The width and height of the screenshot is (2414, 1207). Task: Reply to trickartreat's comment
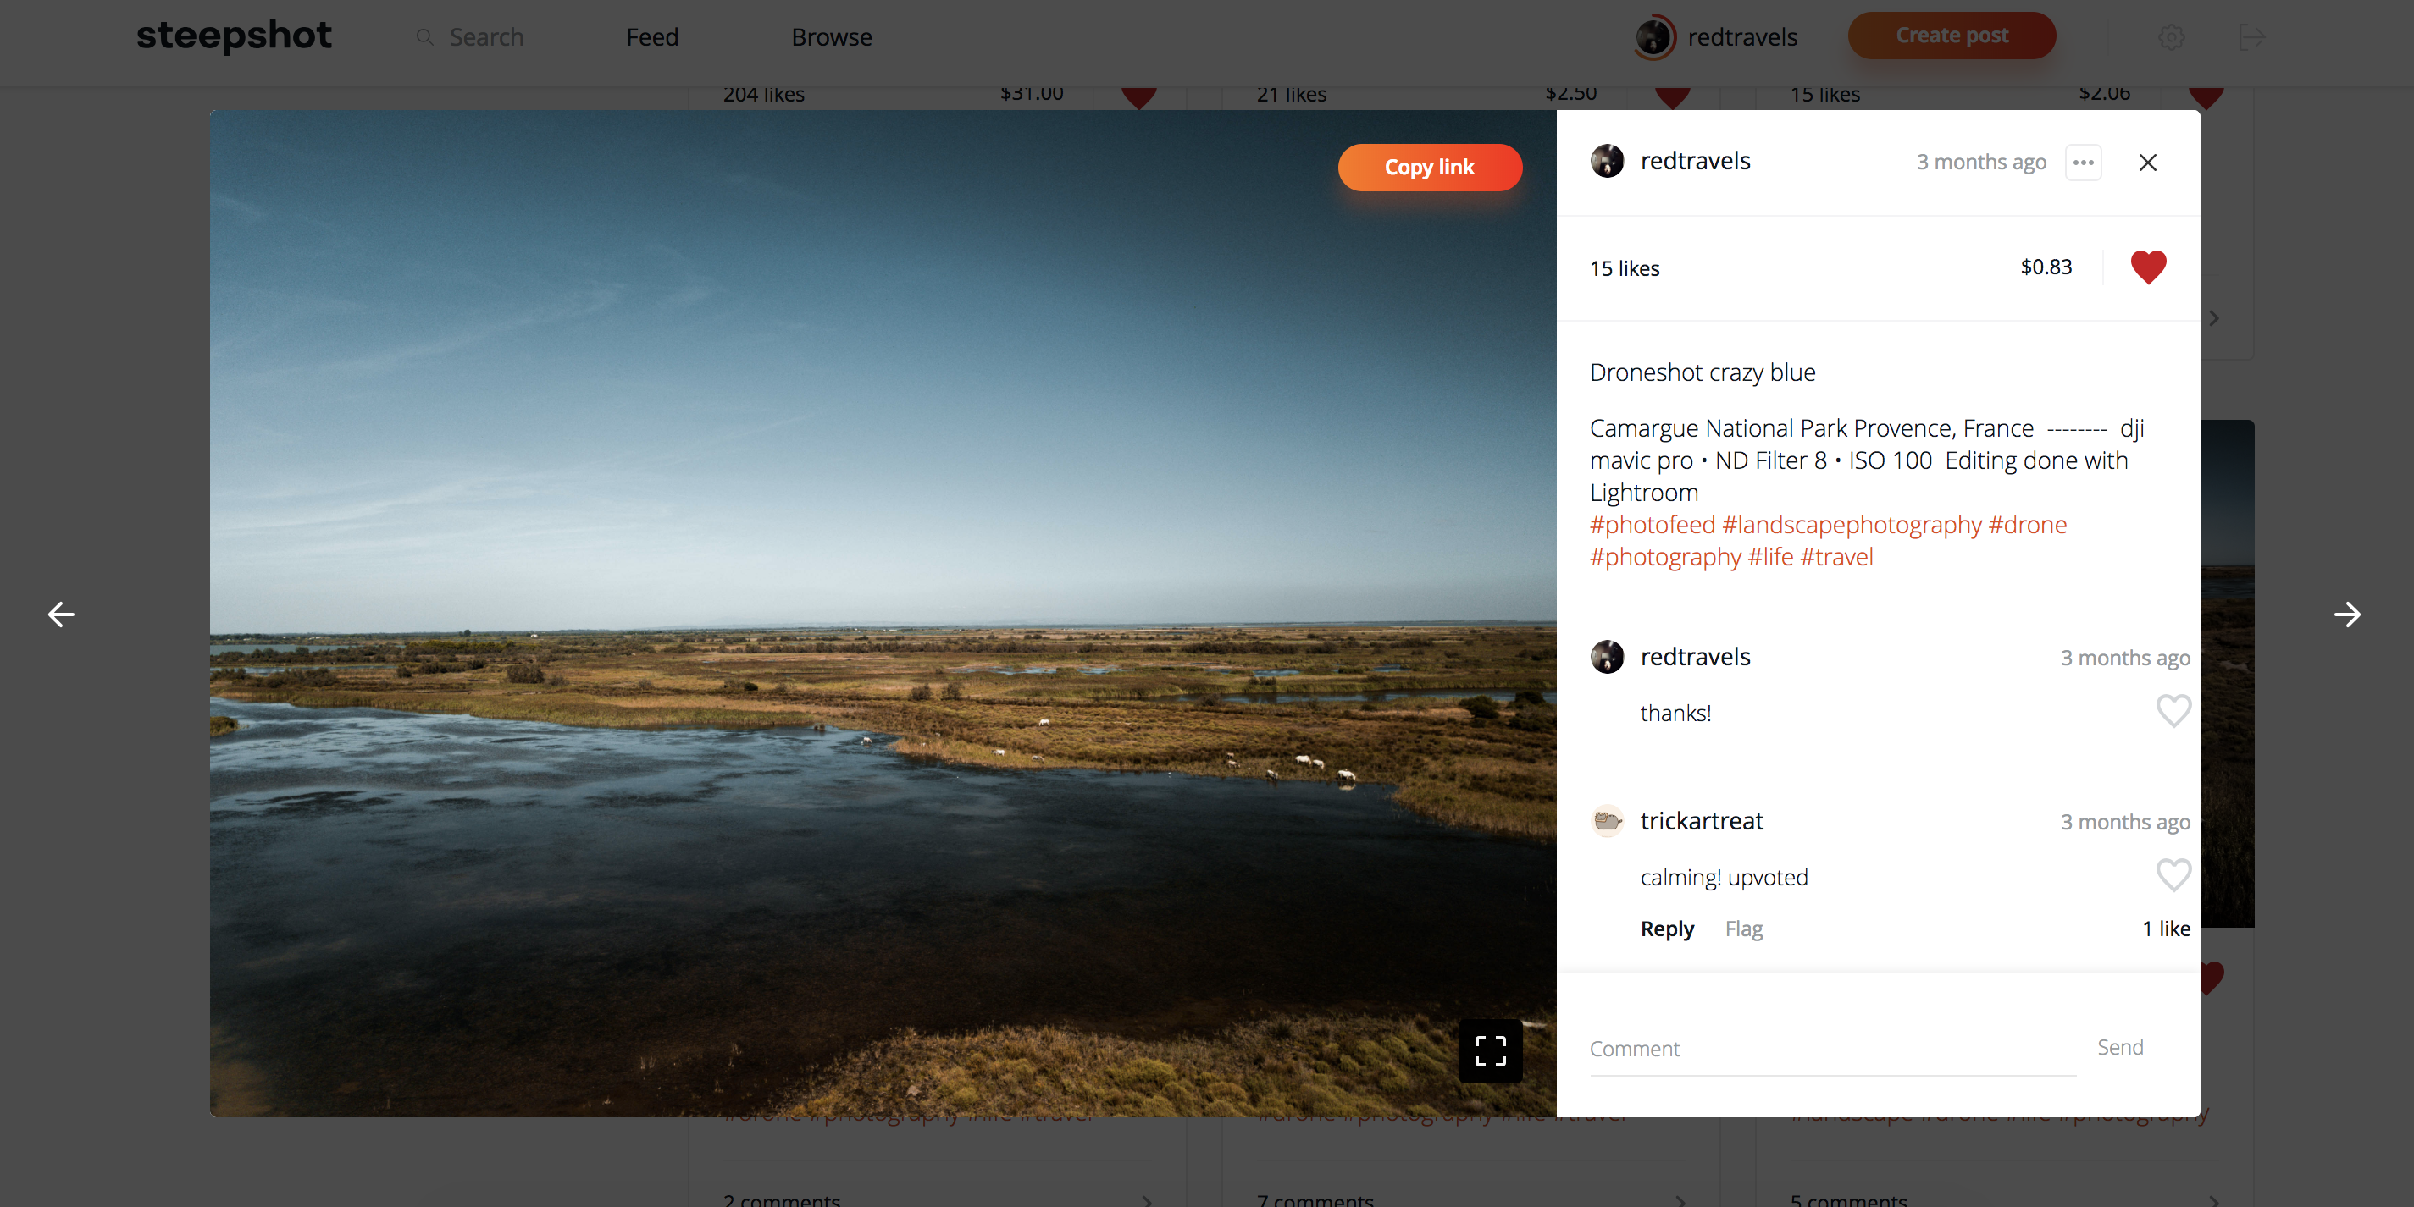[x=1666, y=929]
